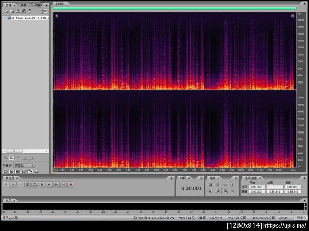
Task: Open the Files panel options dropdown
Action: pos(47,5)
